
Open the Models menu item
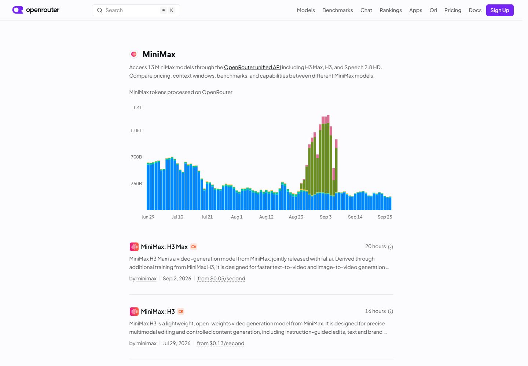click(x=306, y=10)
